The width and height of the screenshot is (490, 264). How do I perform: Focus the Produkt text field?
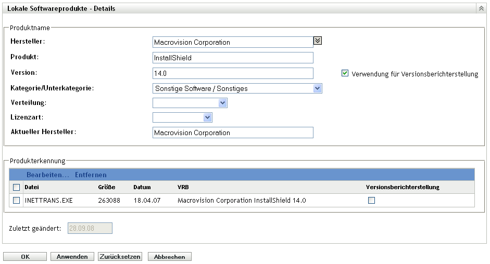click(x=233, y=58)
